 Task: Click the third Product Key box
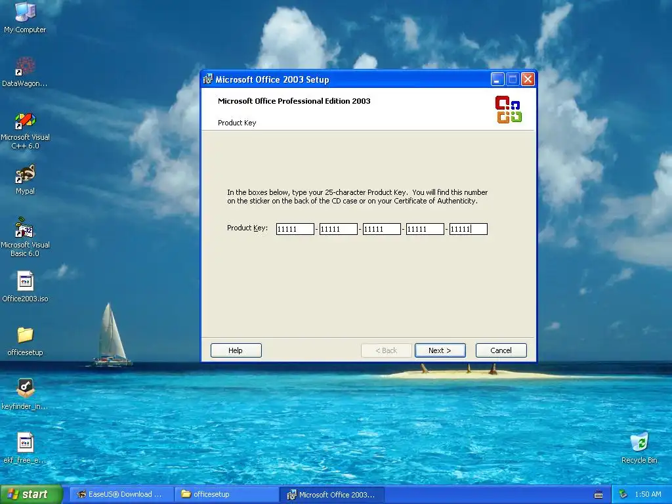[381, 229]
